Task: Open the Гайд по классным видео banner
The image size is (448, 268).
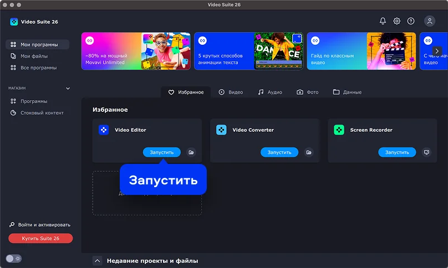Action: pyautogui.click(x=361, y=51)
